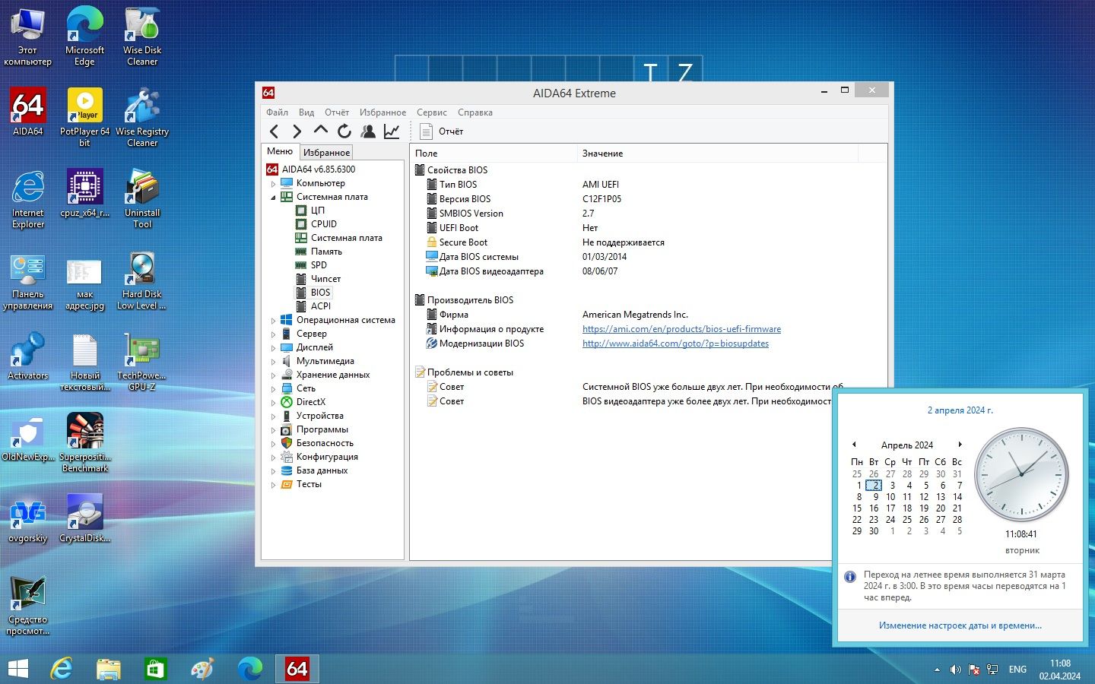1095x684 pixels.
Task: Open the ami.com bios-uefi-firmware link
Action: pyautogui.click(x=681, y=329)
